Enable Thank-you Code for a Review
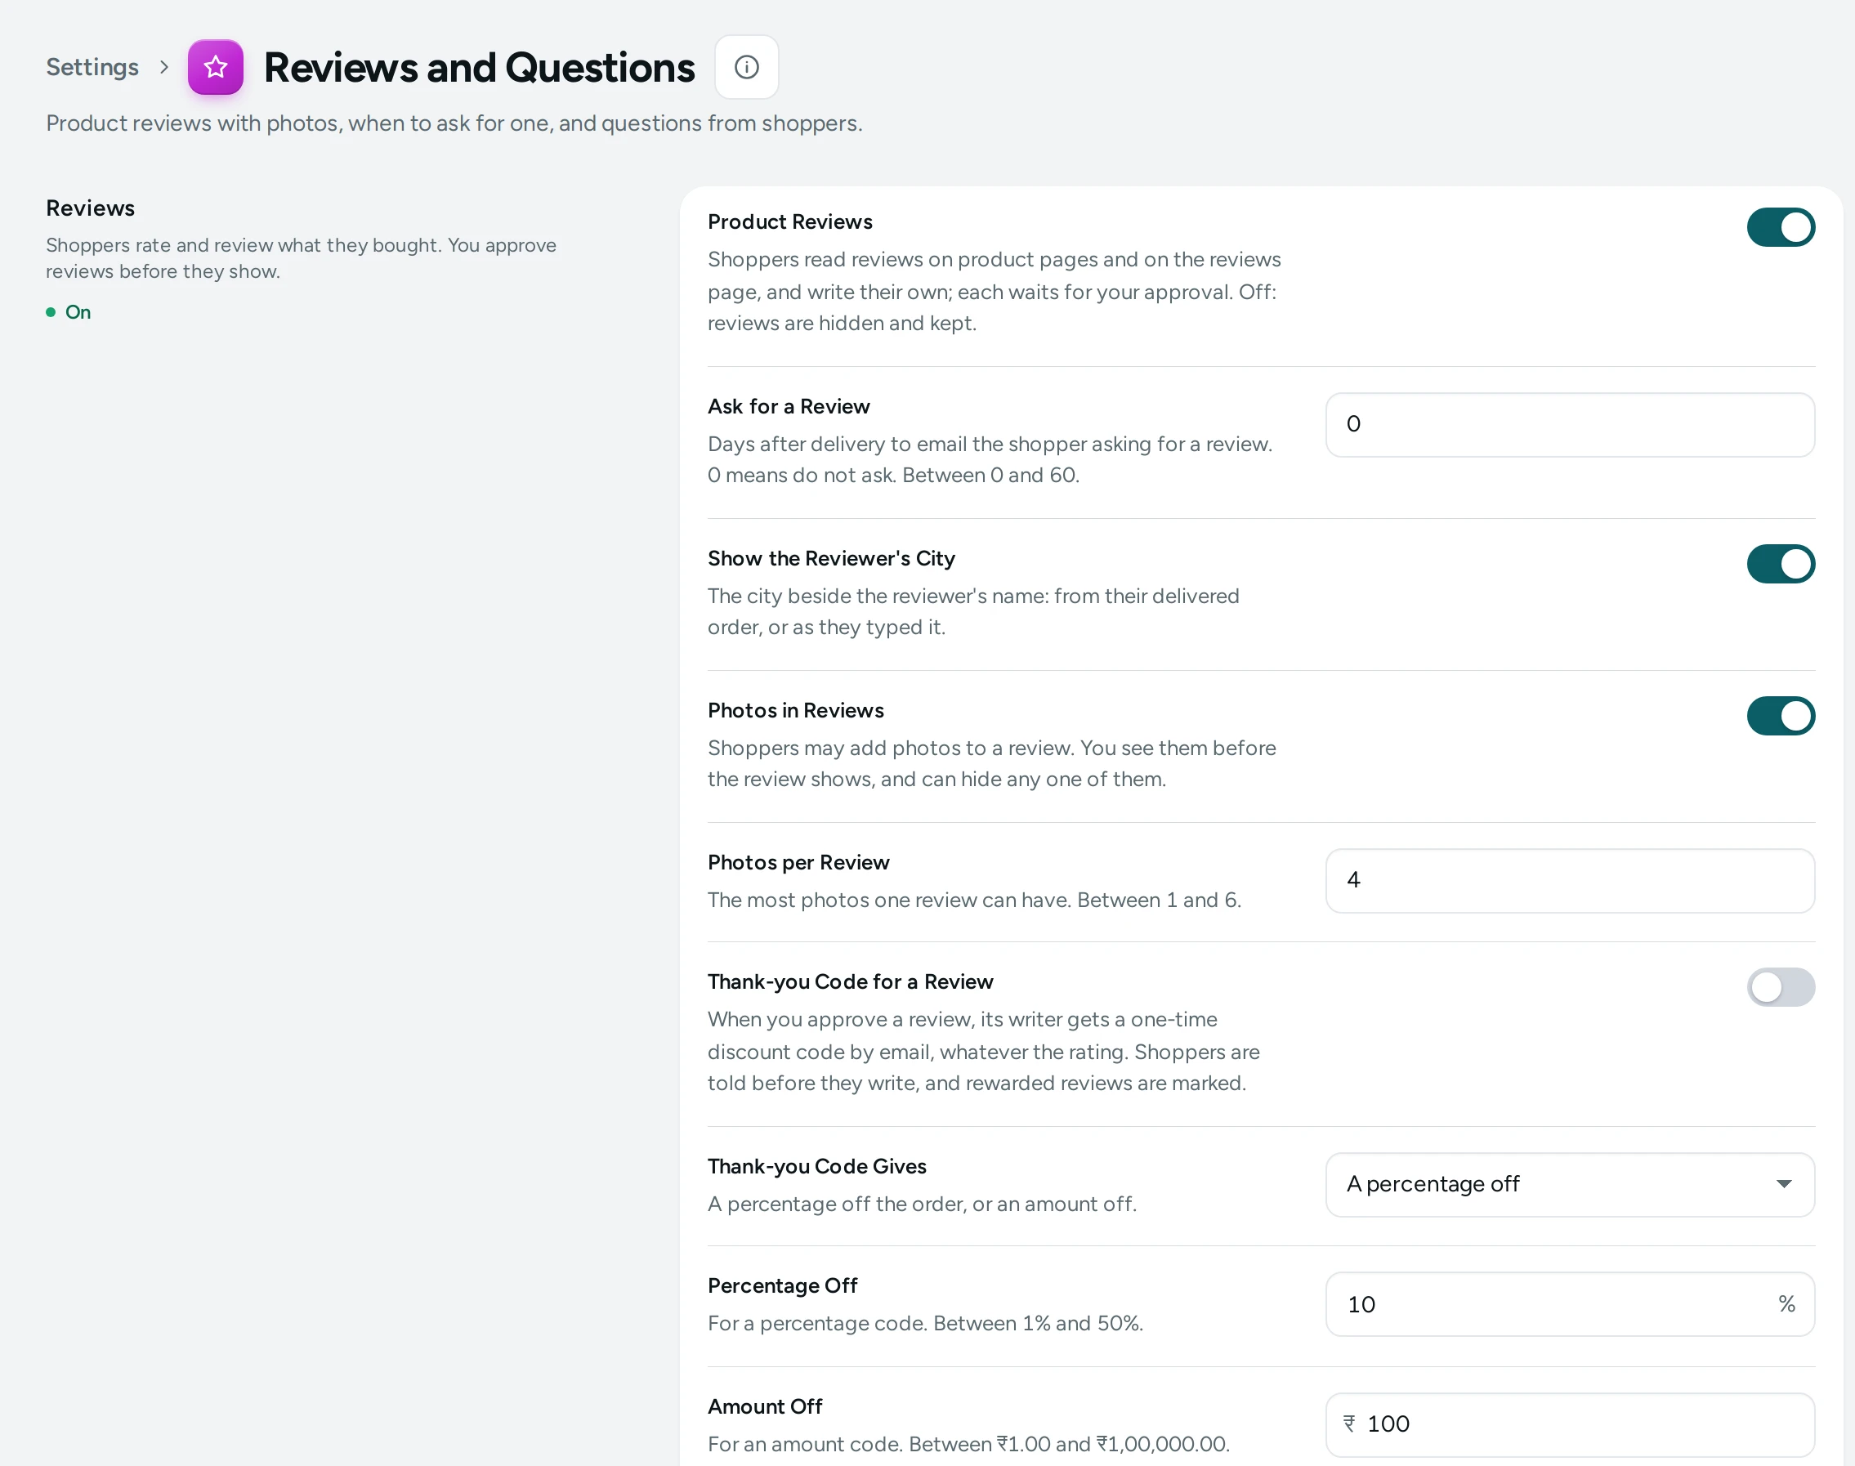1855x1466 pixels. click(x=1781, y=987)
